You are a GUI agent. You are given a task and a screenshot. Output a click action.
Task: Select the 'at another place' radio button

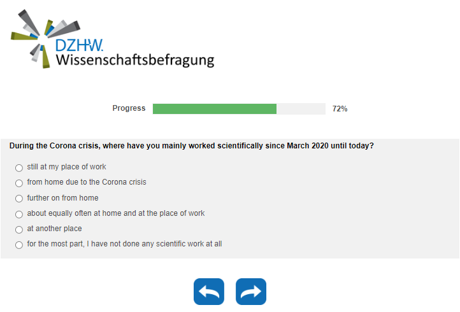click(19, 229)
